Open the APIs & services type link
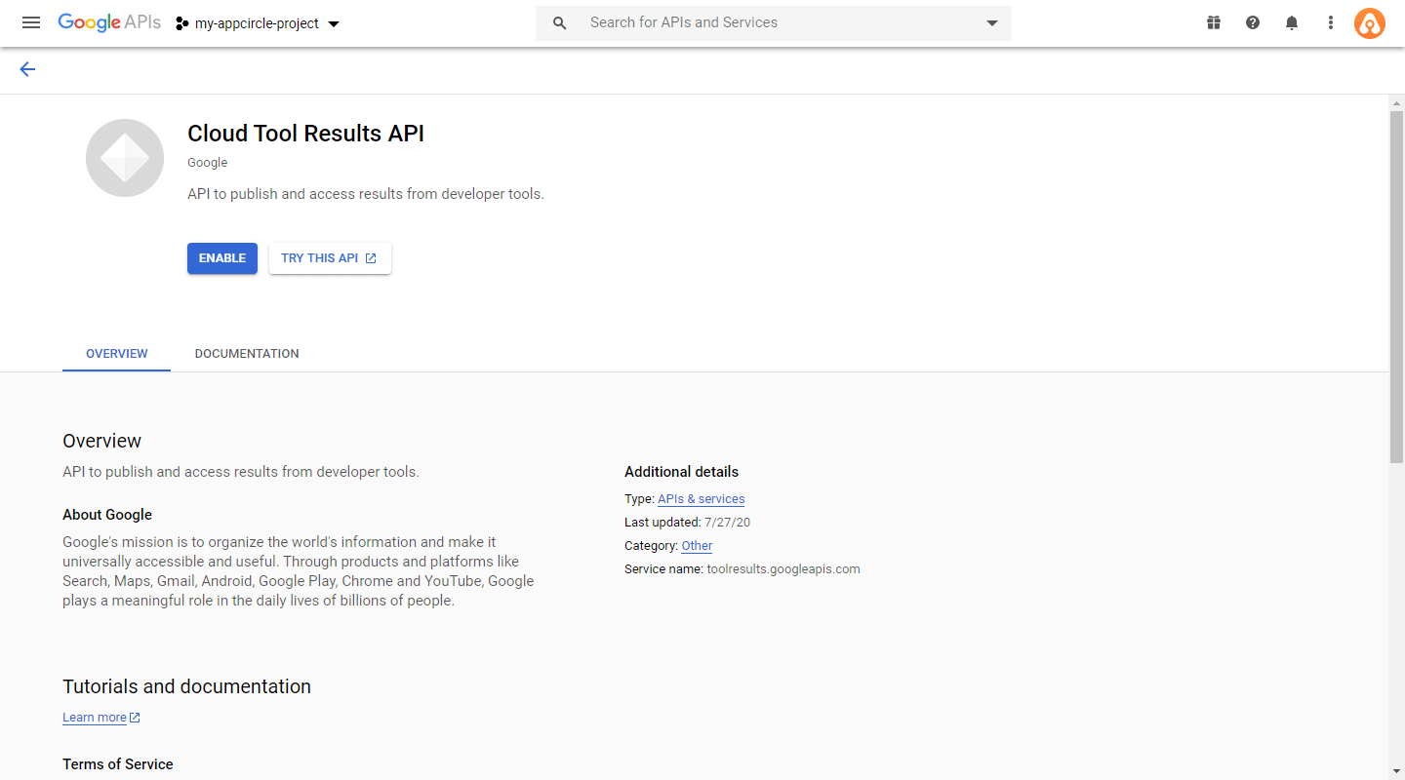Viewport: 1405px width, 780px height. tap(701, 499)
